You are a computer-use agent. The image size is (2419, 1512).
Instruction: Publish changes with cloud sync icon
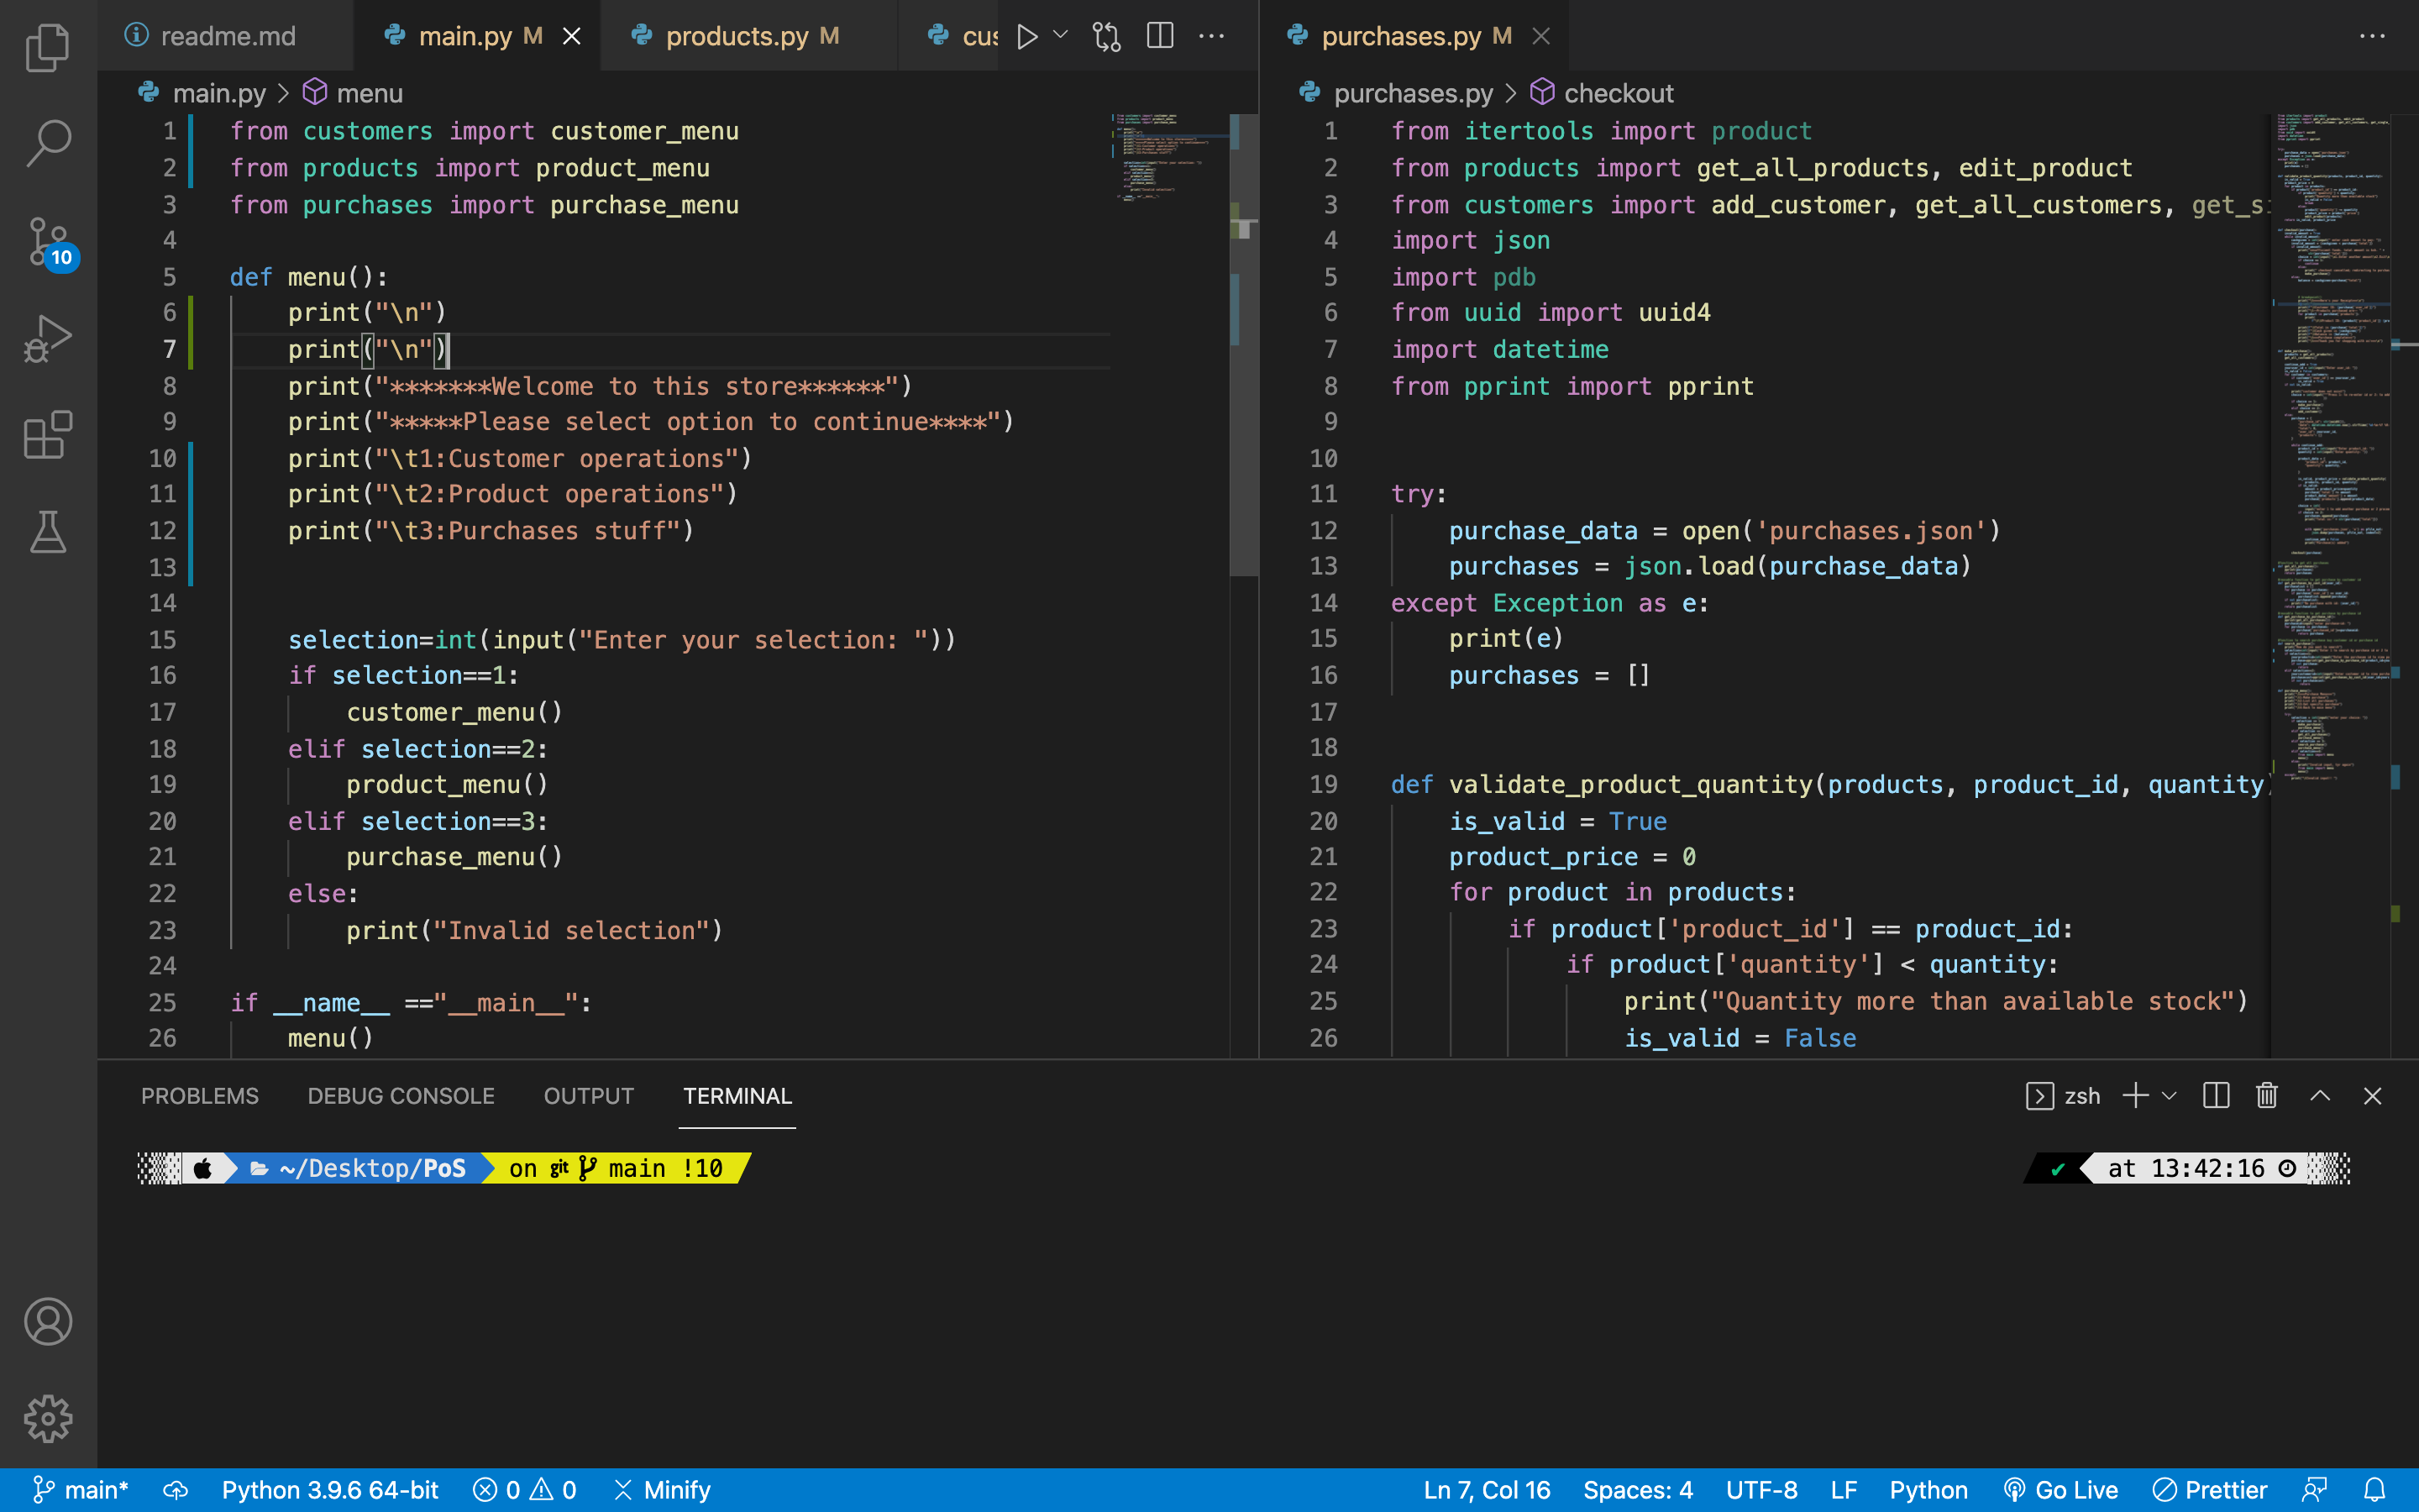coord(175,1490)
